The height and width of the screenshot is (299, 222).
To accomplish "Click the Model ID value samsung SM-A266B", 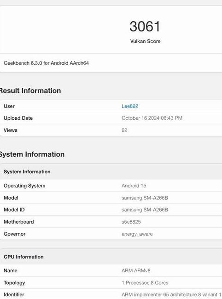I will point(145,210).
